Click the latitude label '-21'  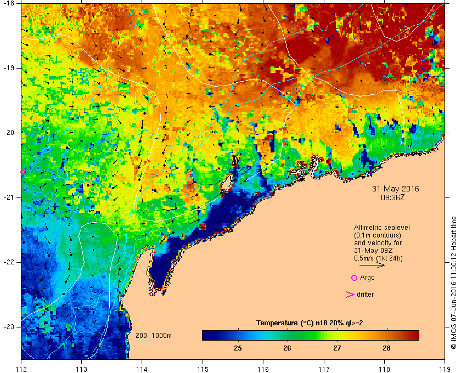8,197
